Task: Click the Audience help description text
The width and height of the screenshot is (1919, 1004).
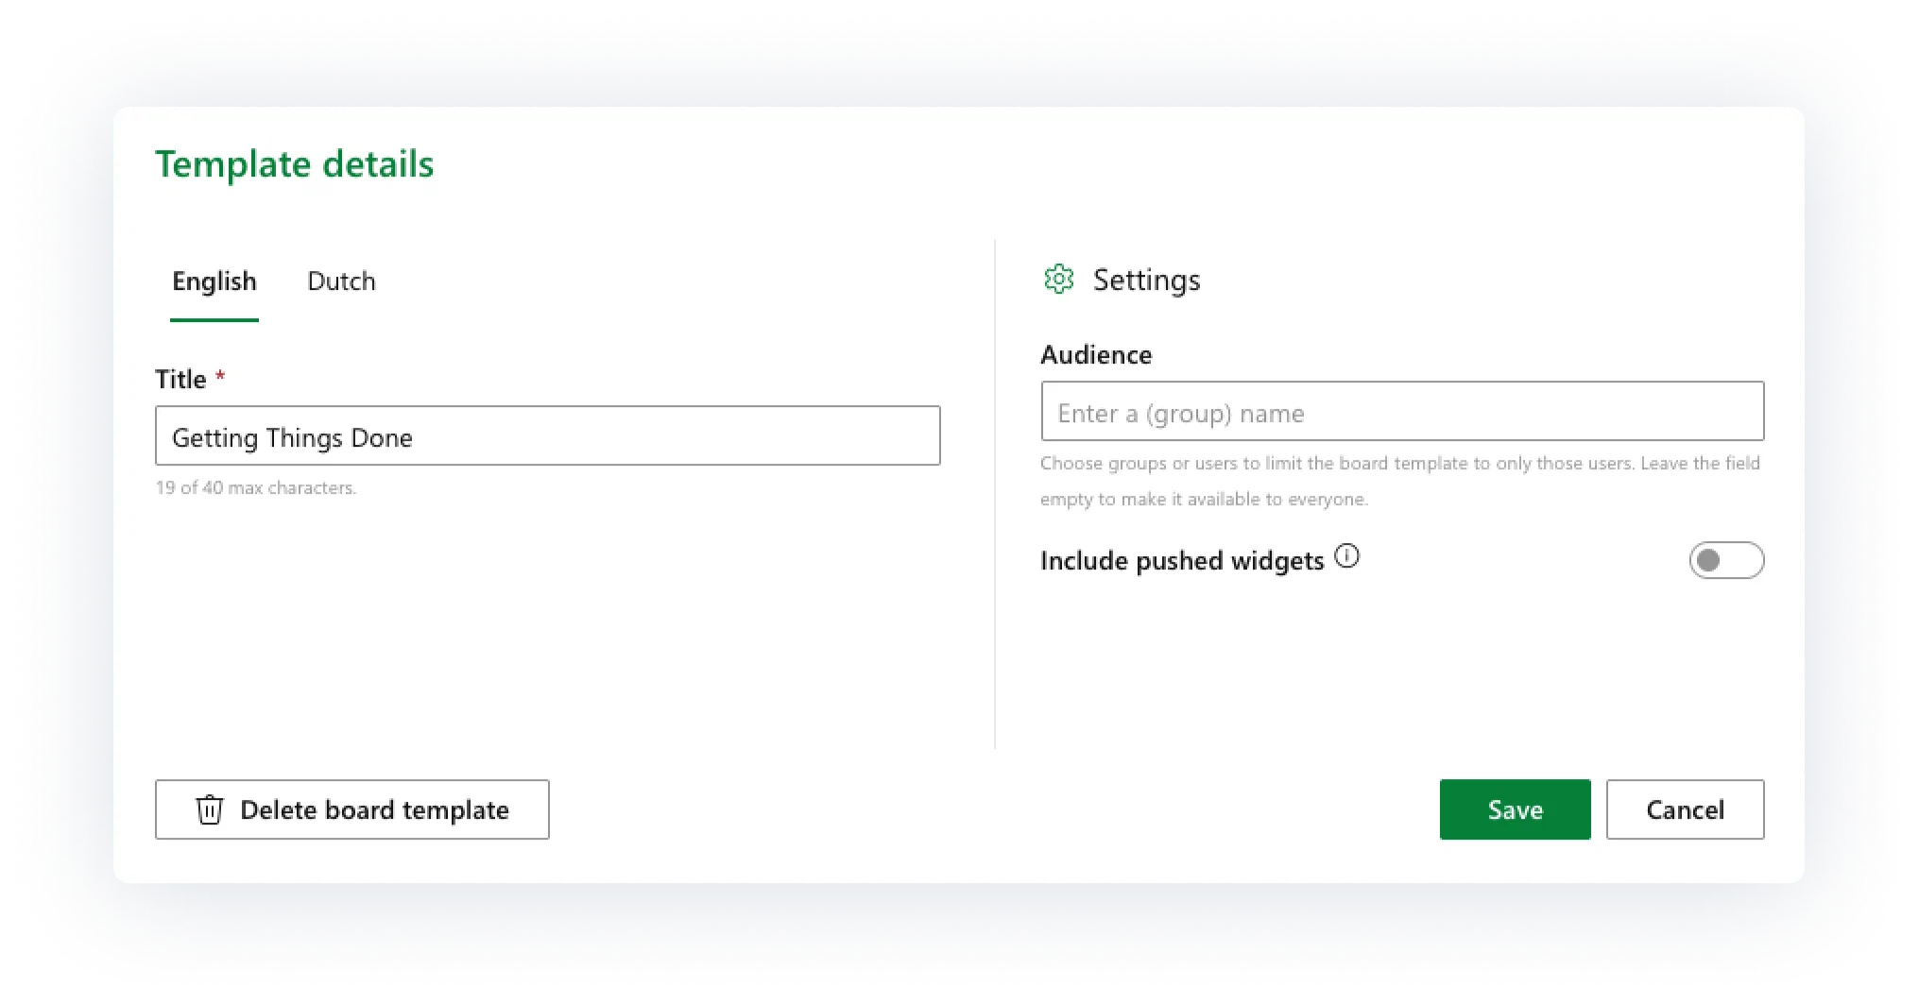Action: coord(1399,481)
